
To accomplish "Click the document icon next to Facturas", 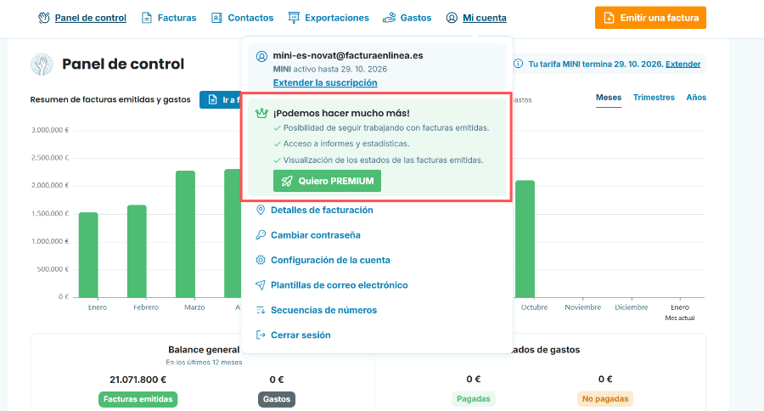I will coord(146,18).
